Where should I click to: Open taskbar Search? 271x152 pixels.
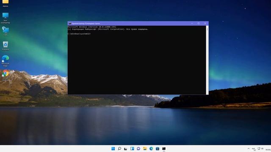tap(119, 149)
